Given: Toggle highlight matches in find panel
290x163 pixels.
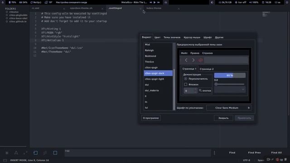Looking at the screenshot, I should [55, 153].
